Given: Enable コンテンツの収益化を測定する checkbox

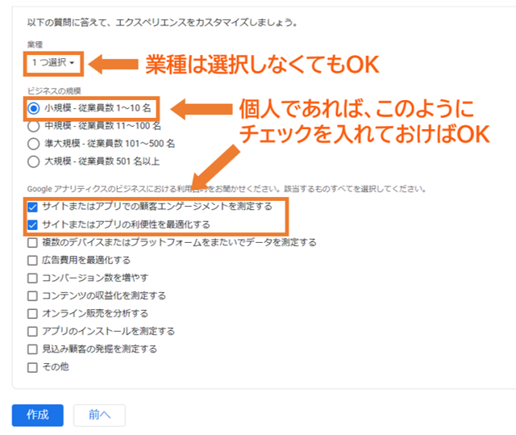Looking at the screenshot, I should point(32,295).
